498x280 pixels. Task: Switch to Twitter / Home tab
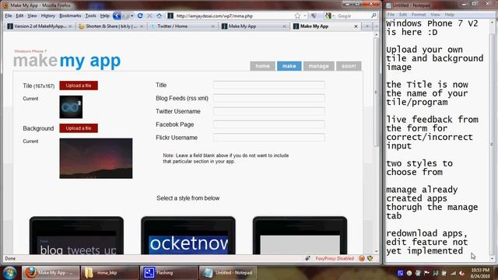[183, 26]
